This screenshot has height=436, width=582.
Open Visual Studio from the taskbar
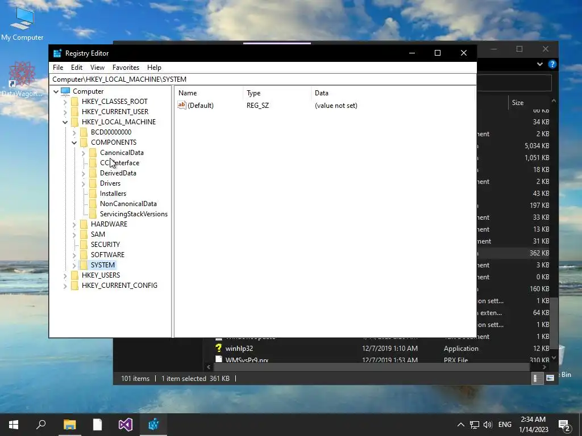(126, 425)
